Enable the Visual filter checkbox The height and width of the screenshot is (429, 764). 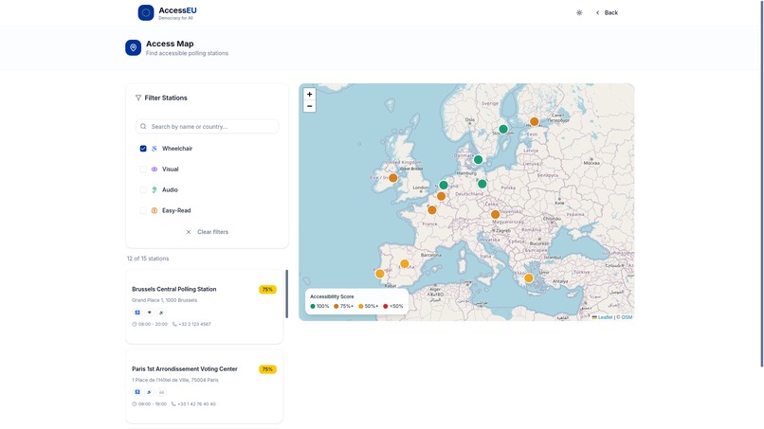click(x=143, y=170)
